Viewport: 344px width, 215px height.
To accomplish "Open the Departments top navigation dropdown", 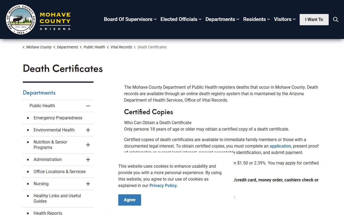I will 222,19.
